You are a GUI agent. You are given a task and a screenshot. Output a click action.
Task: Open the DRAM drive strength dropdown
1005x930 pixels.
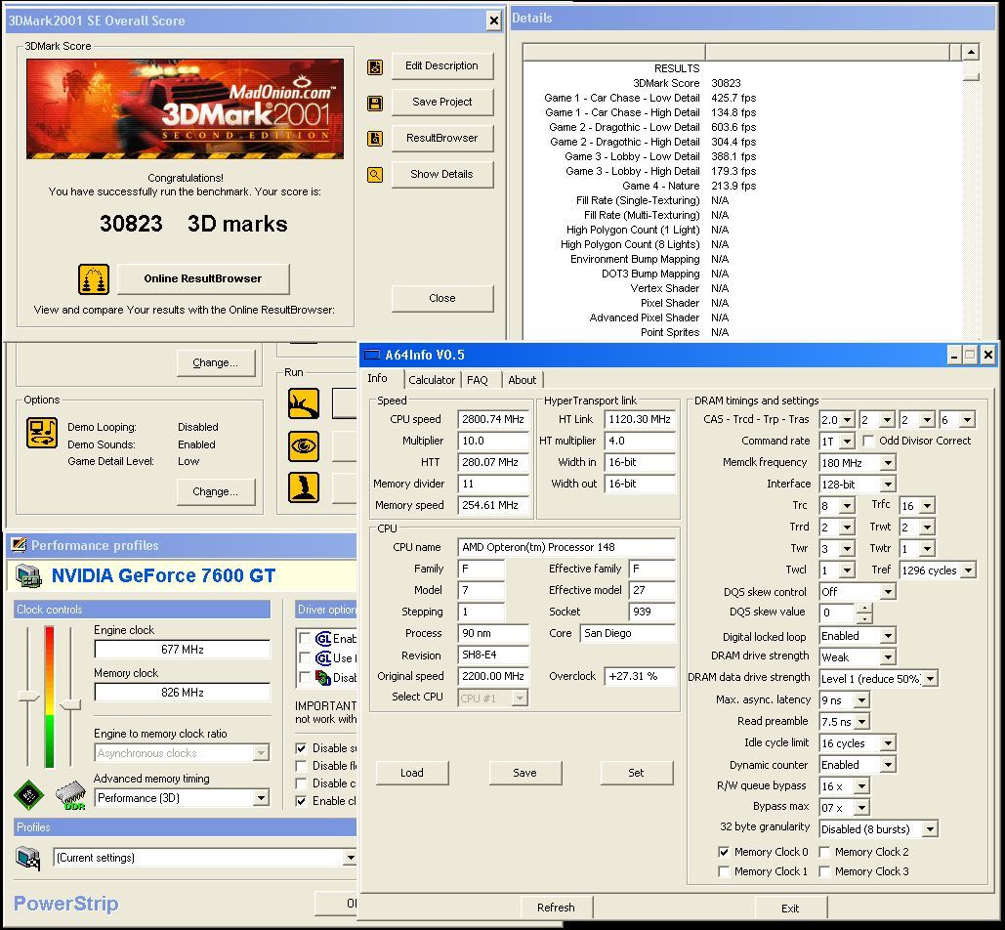[888, 657]
